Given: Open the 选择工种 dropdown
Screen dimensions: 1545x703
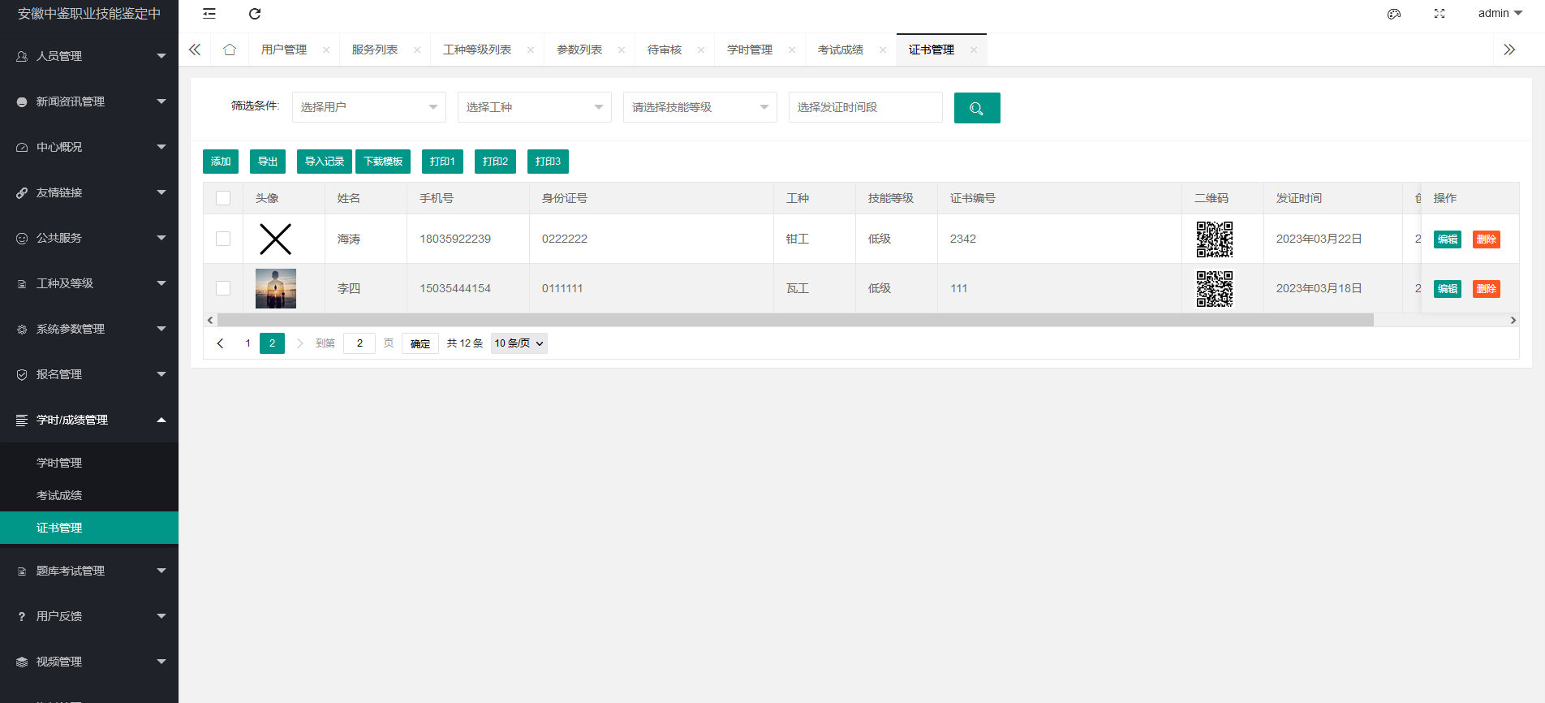Looking at the screenshot, I should (x=535, y=107).
